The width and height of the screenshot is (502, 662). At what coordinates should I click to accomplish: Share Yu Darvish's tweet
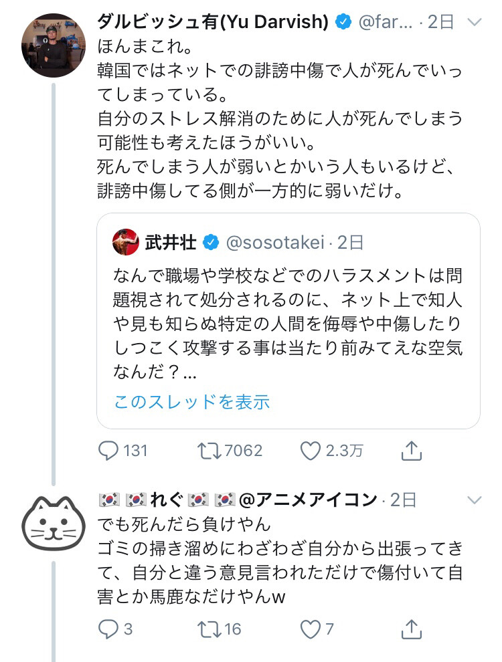point(412,451)
